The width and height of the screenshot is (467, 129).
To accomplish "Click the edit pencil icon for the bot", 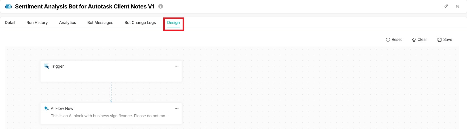I will 446,6.
